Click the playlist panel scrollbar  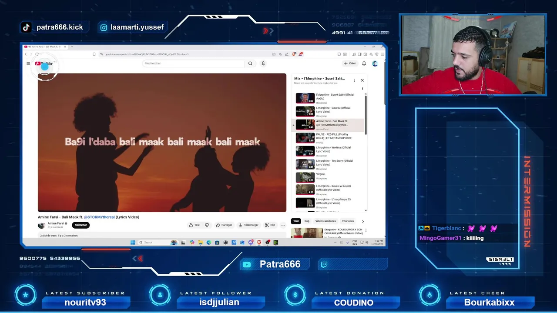click(x=366, y=114)
